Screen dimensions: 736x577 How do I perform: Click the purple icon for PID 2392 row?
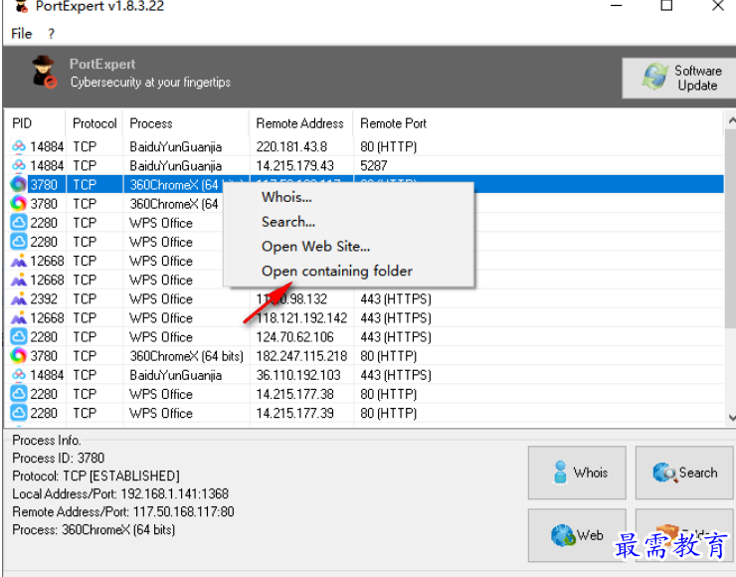tap(19, 299)
